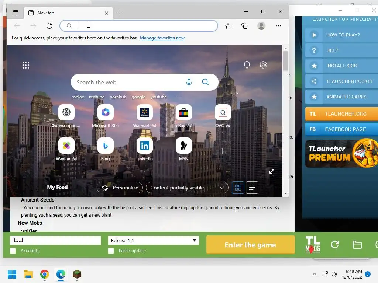378x283 pixels.
Task: Open the Release 1.1 version dropdown
Action: [x=154, y=240]
